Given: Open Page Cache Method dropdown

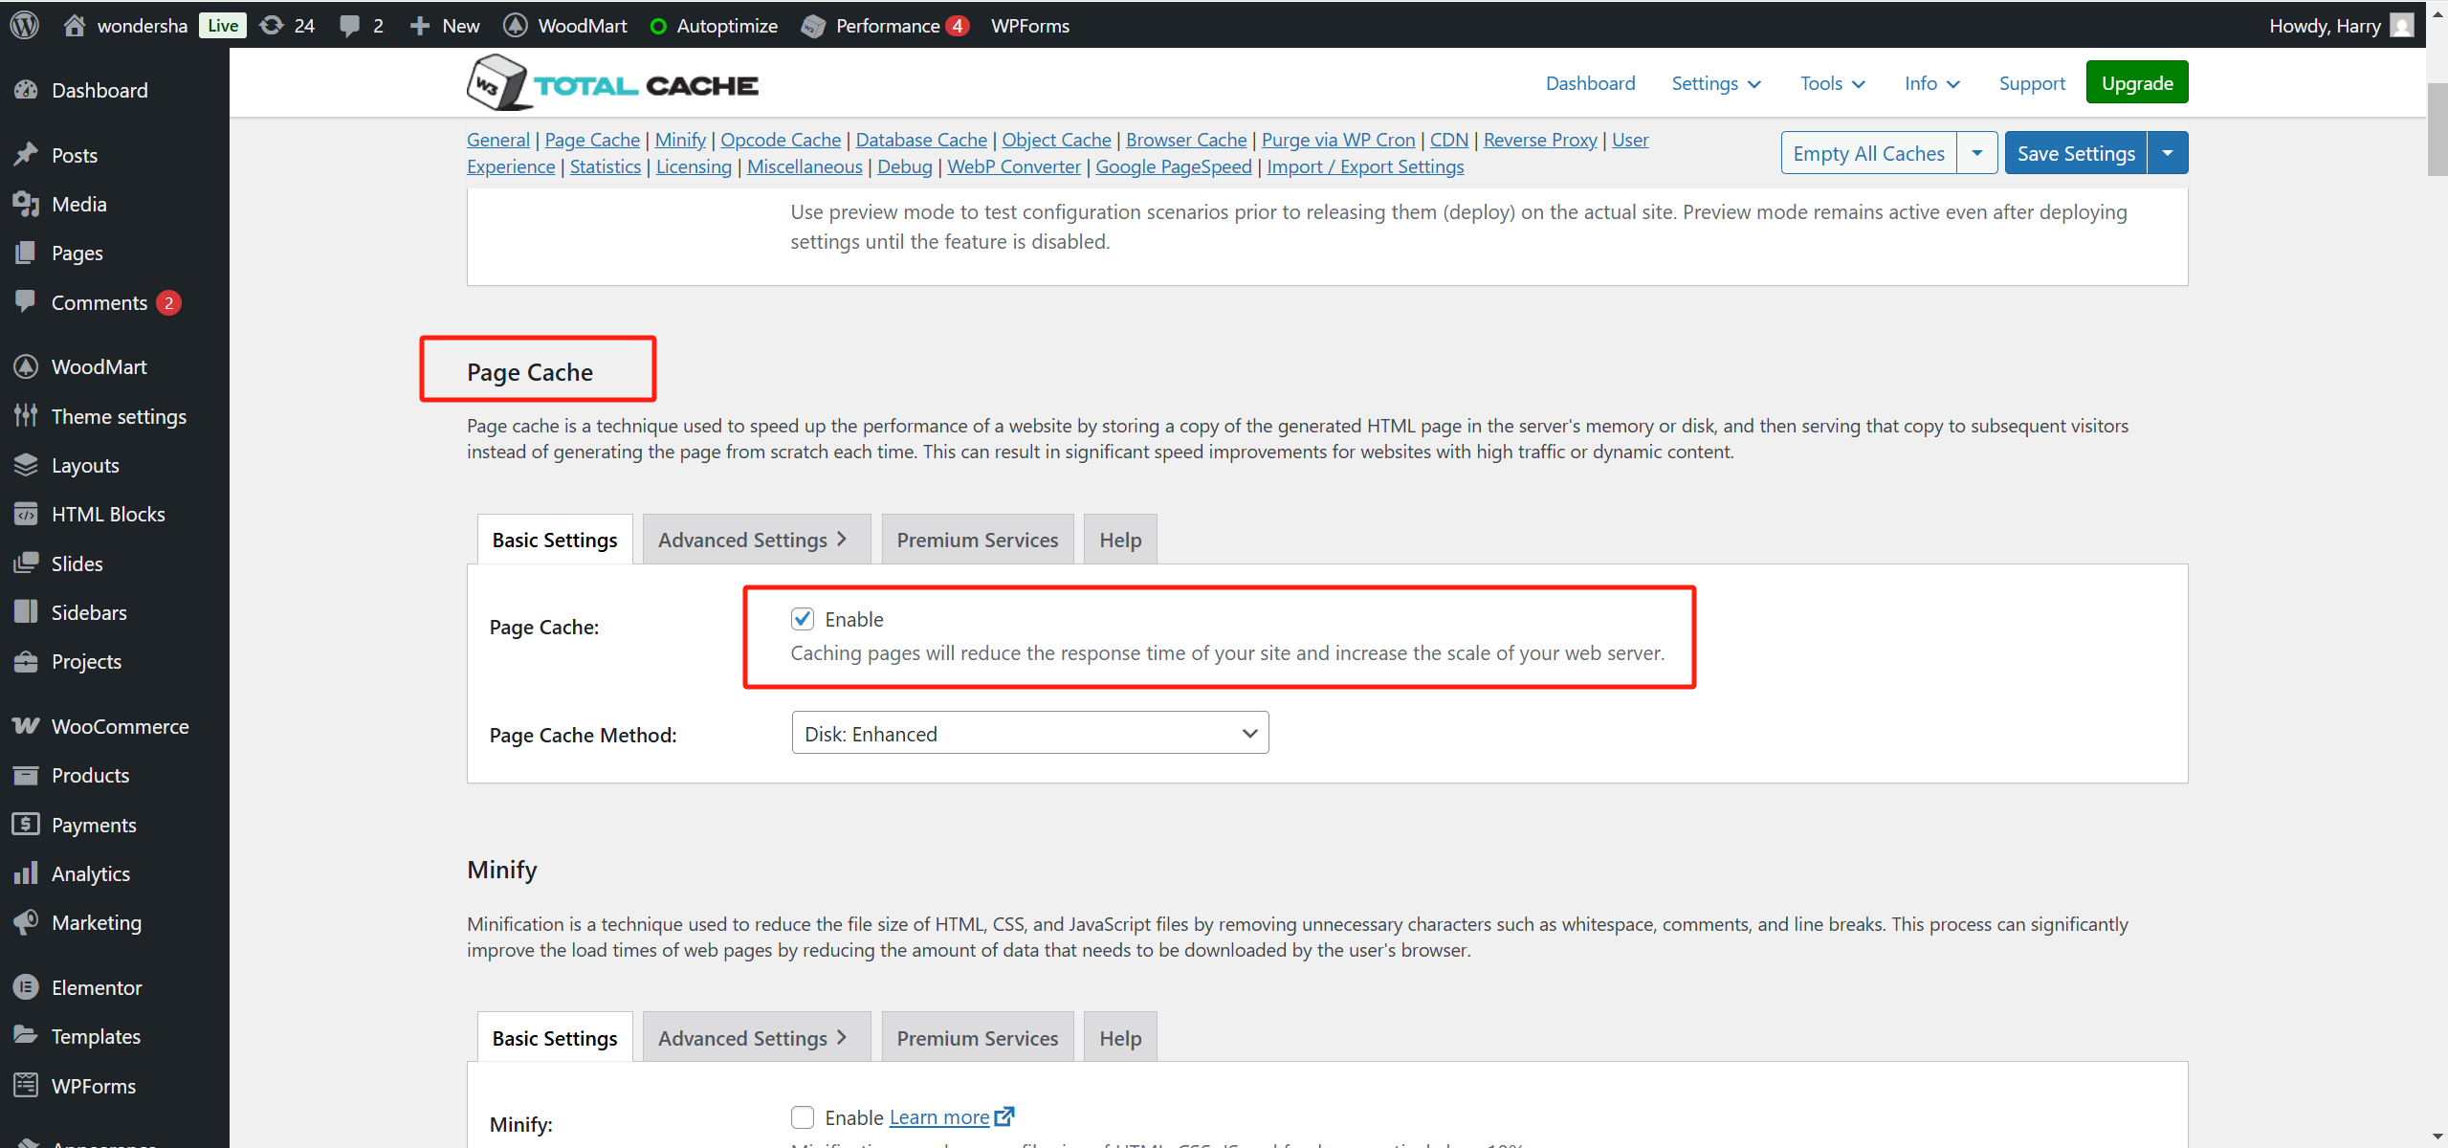Looking at the screenshot, I should click(1029, 733).
